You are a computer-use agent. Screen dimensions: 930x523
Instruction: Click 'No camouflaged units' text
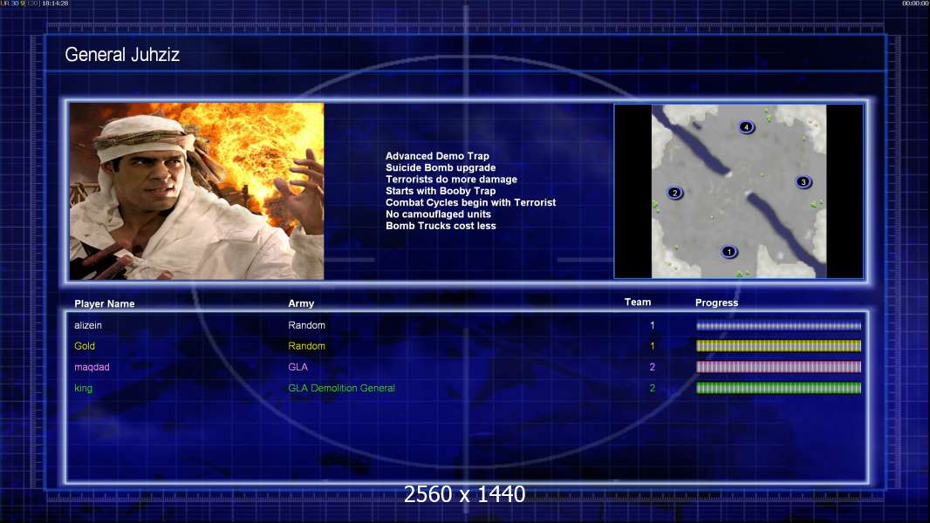[x=438, y=214]
